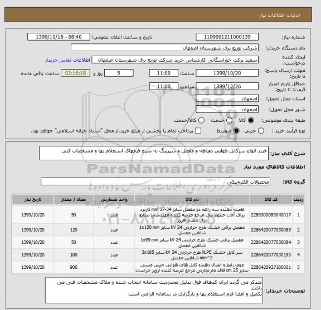
Task: Click the price validity date 1399/12/26 field
Action: point(227,86)
